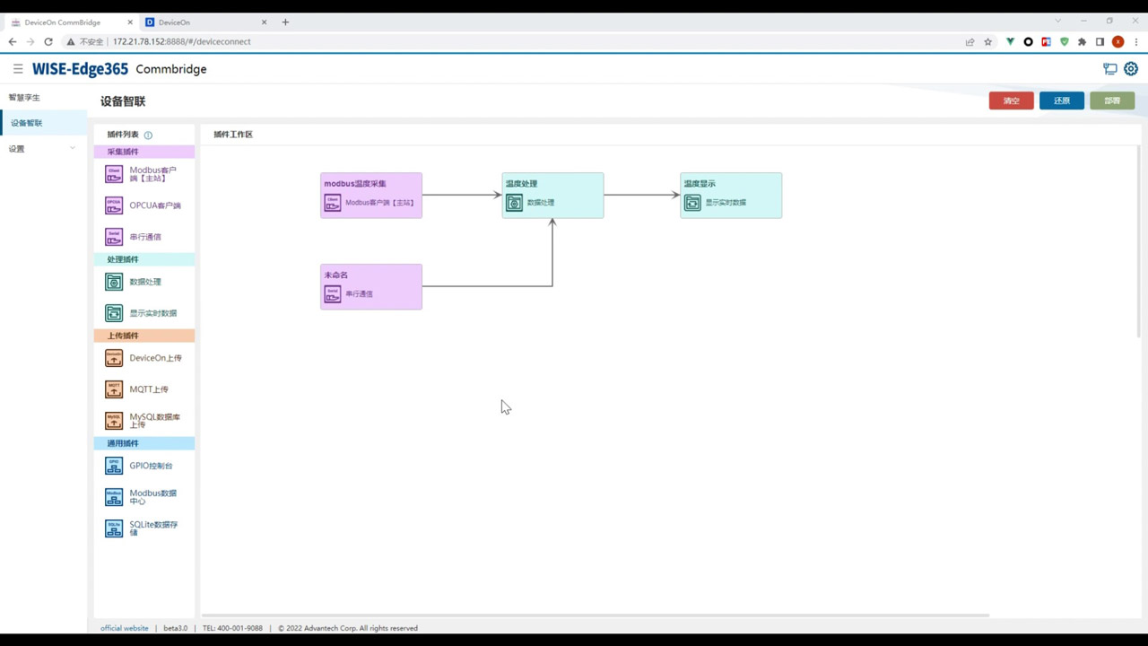
Task: Select the 温度显示 node title
Action: tap(700, 184)
